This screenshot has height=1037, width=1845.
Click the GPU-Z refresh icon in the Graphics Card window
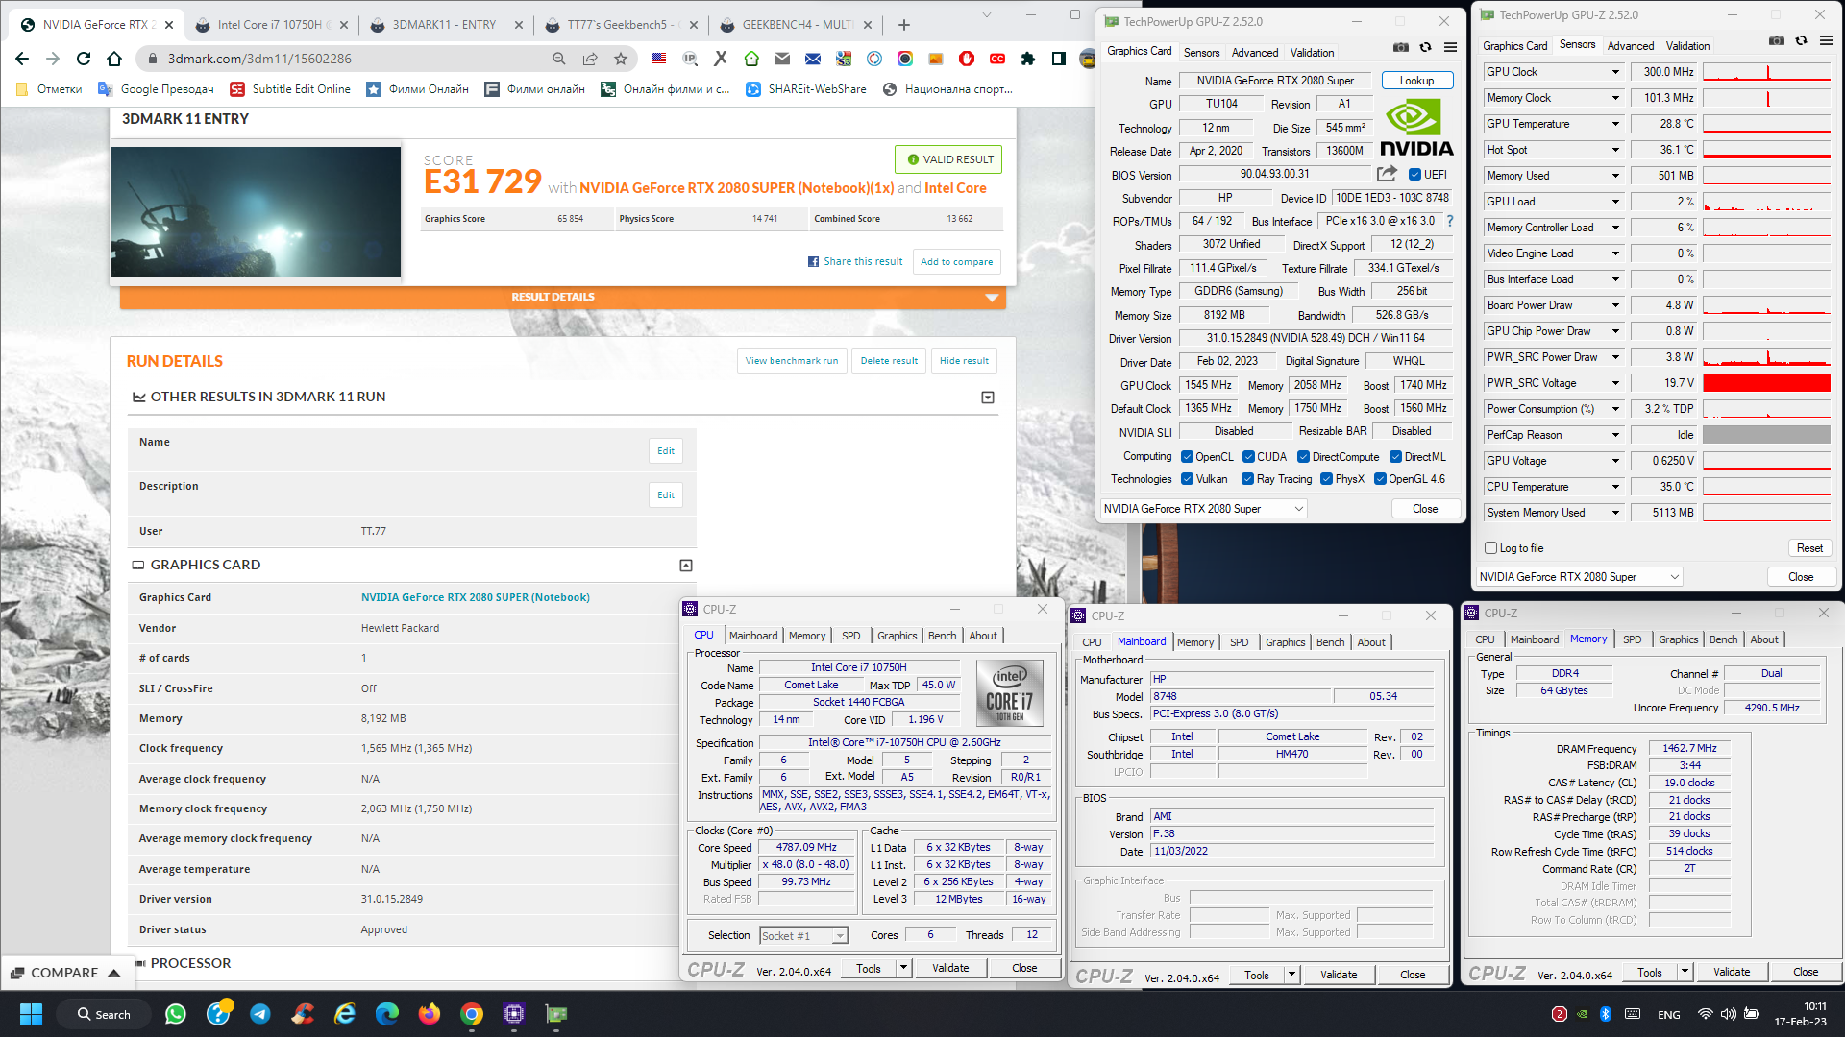(x=1426, y=47)
